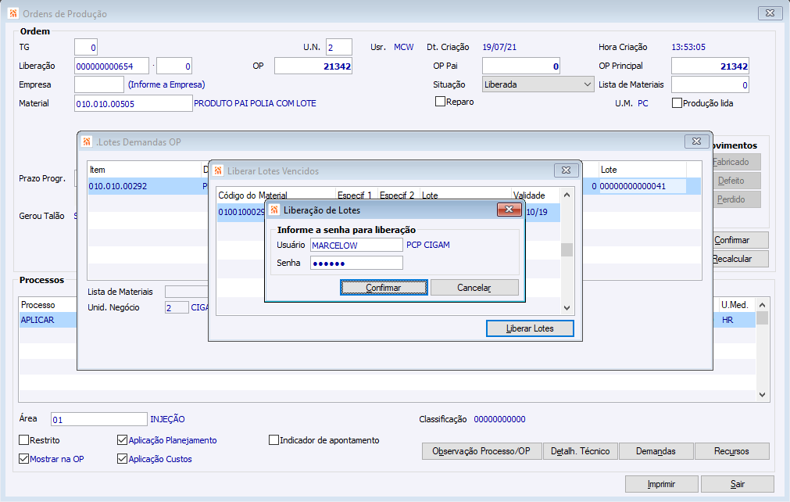790x502 pixels.
Task: Open Observação Processo/OP
Action: (x=481, y=451)
